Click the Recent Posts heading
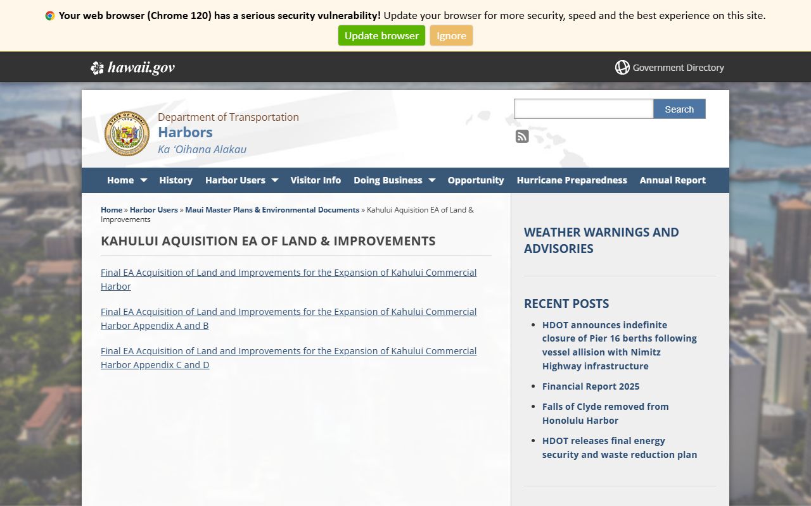 coord(566,304)
